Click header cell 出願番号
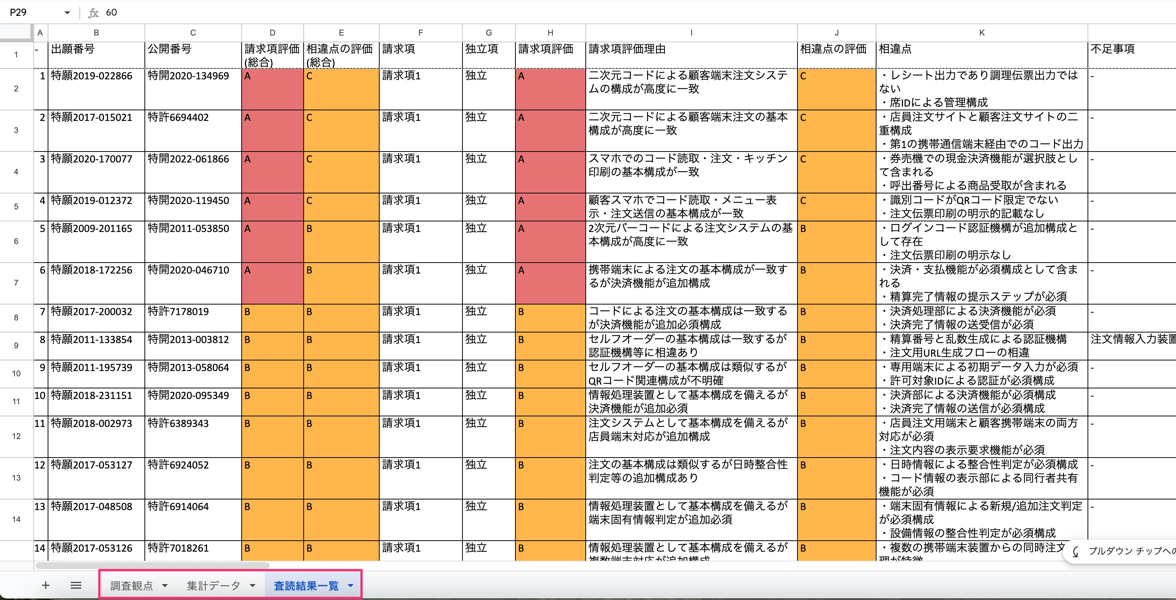 (x=96, y=55)
